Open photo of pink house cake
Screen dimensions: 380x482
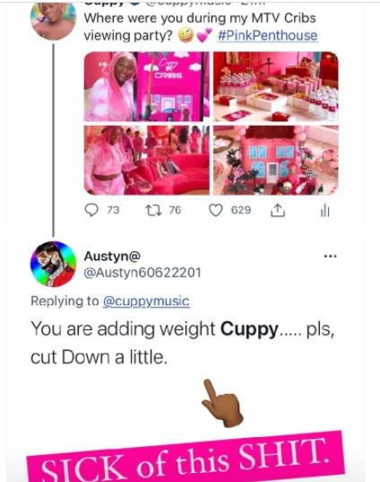tap(276, 160)
